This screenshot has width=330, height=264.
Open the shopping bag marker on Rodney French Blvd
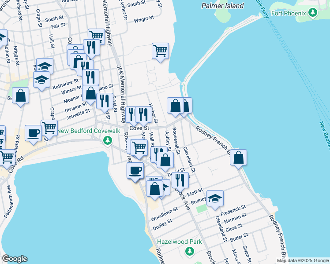(238, 159)
